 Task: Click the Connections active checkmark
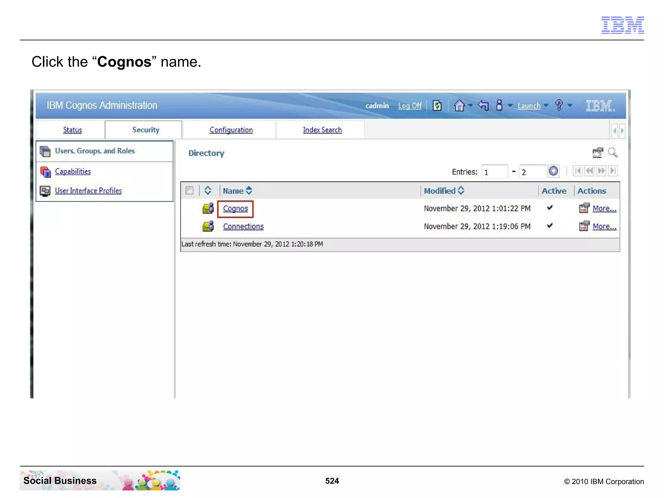pyautogui.click(x=550, y=225)
